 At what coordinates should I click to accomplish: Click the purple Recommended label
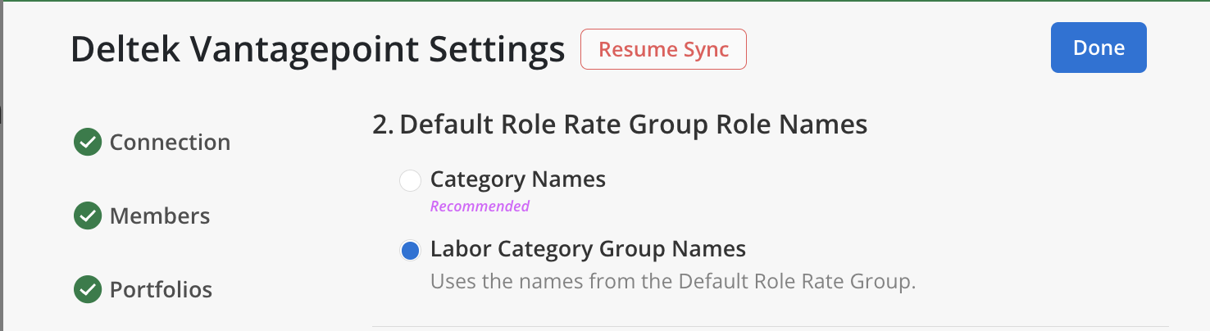(x=480, y=206)
